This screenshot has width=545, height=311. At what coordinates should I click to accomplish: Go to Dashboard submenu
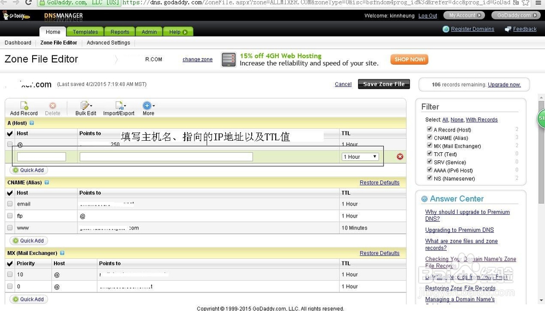point(18,42)
